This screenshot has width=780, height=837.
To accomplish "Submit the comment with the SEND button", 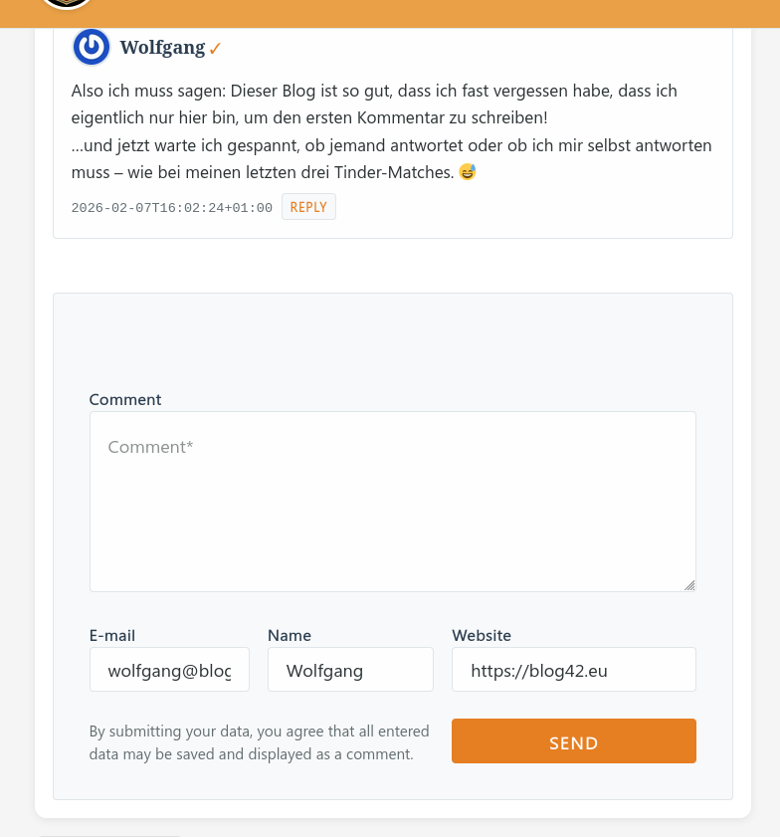I will click(573, 741).
